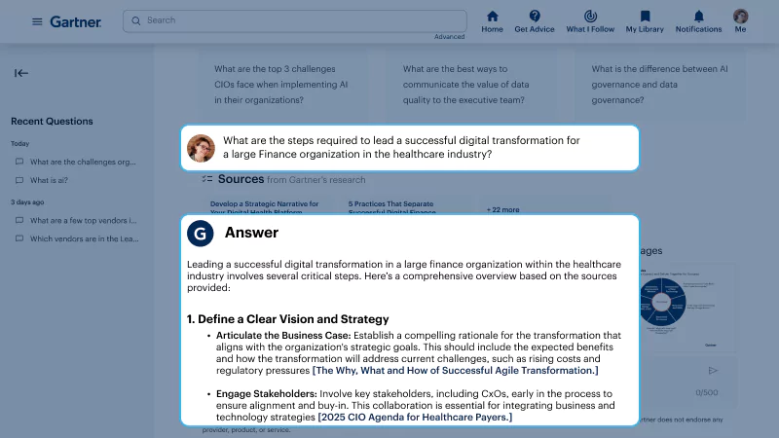Open My Library
779x438 pixels.
pos(645,21)
